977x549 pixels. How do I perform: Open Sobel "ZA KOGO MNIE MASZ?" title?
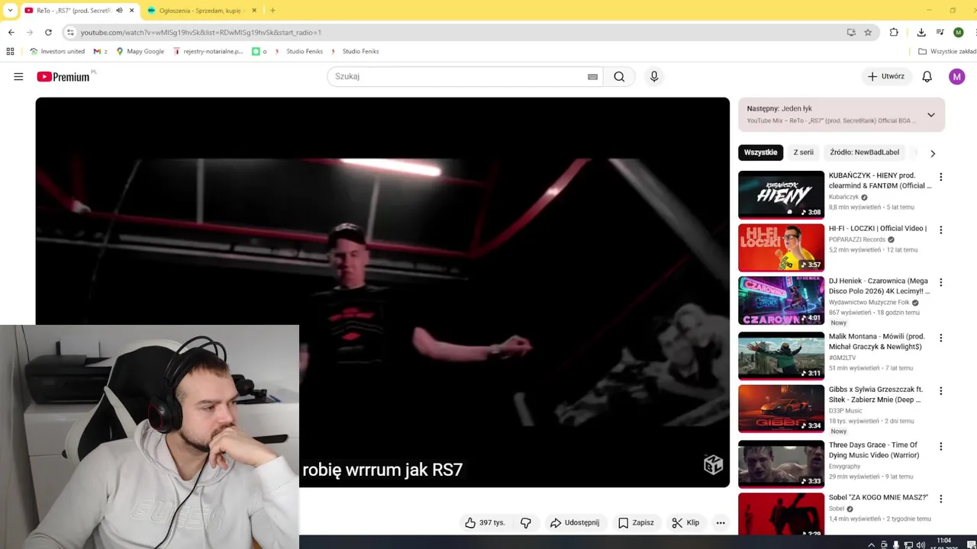pyautogui.click(x=879, y=498)
